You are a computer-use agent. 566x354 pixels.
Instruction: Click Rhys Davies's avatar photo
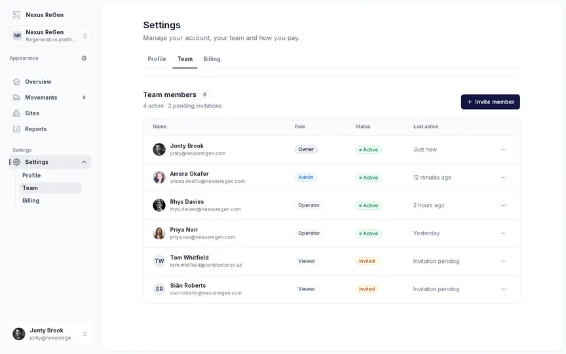(159, 205)
